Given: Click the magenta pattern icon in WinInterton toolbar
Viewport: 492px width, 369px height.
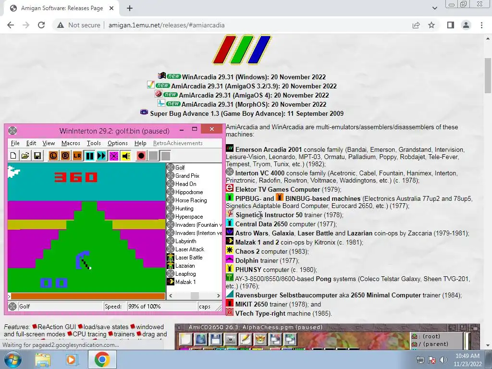Looking at the screenshot, I should 113,156.
